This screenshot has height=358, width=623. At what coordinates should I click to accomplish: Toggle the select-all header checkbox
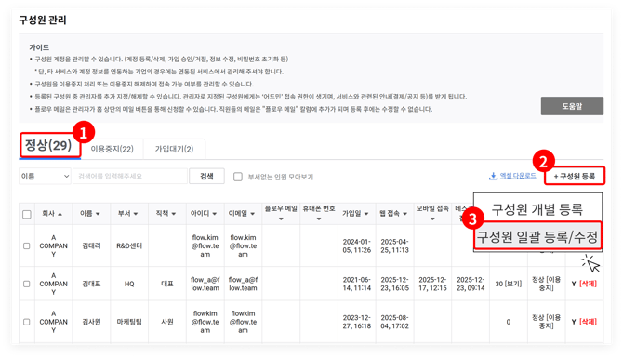(x=27, y=215)
